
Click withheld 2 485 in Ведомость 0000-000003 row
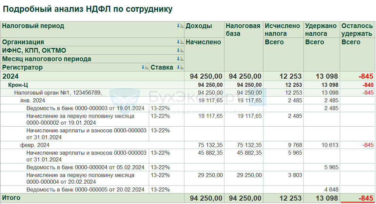coord(331,108)
